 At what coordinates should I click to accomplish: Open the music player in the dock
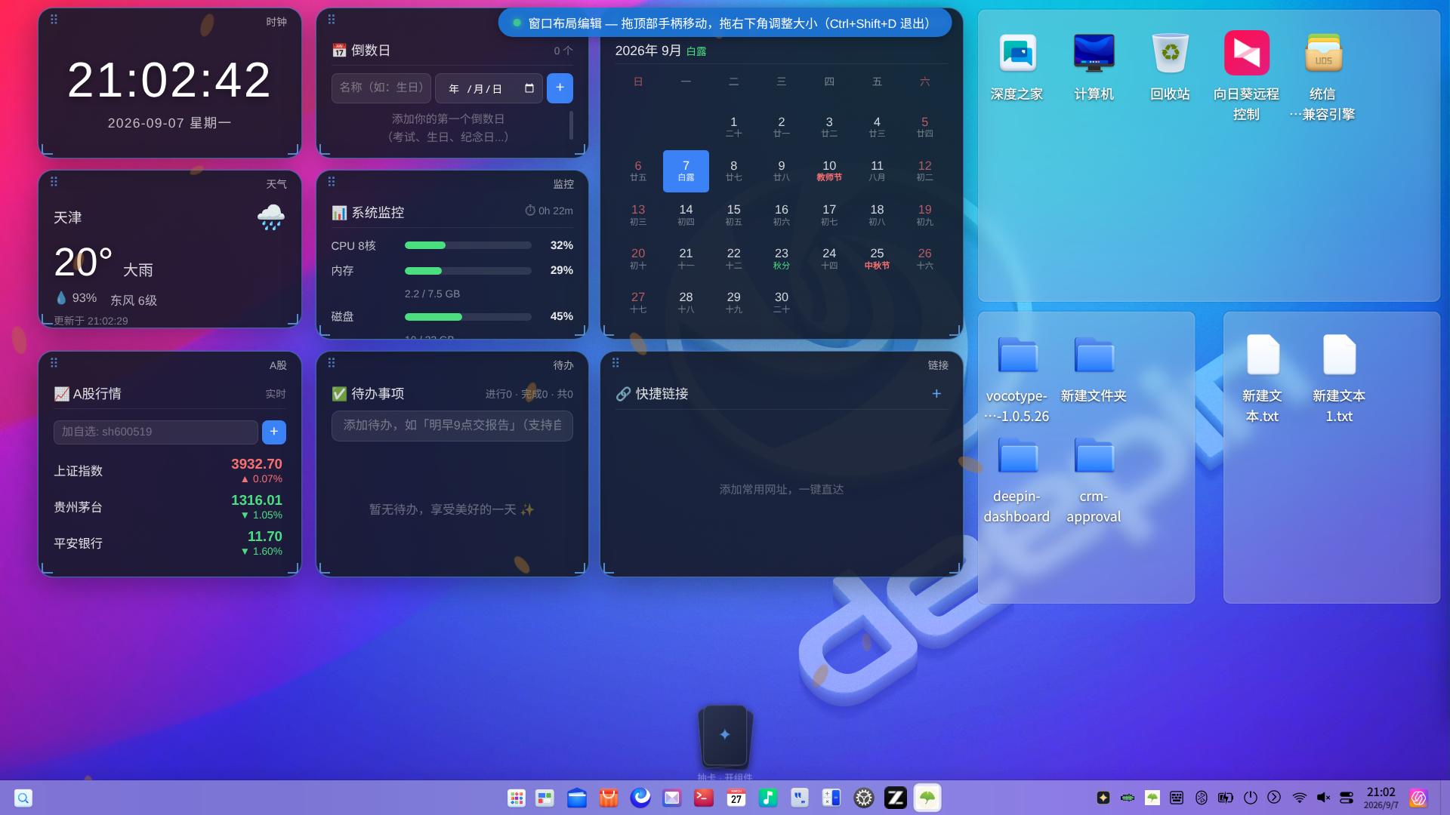click(768, 798)
